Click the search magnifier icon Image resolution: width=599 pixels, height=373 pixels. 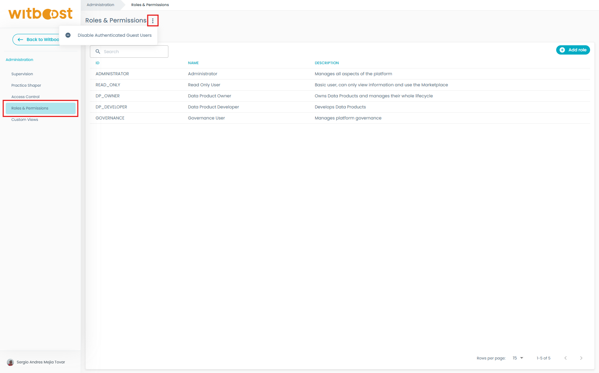(x=98, y=52)
